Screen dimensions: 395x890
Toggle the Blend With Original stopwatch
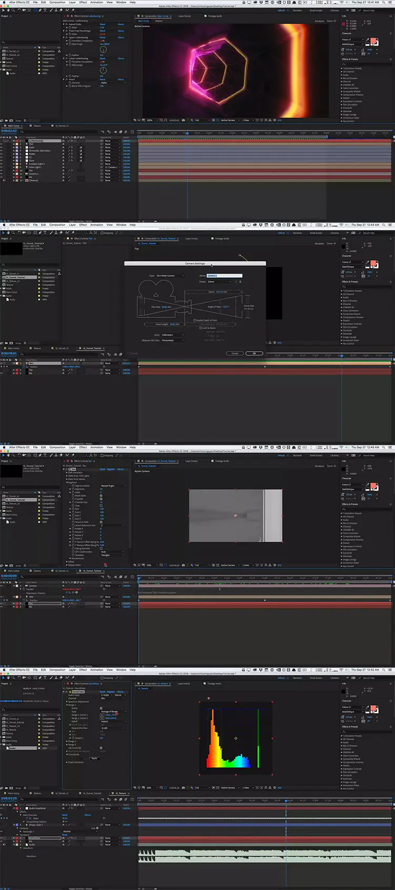70,86
